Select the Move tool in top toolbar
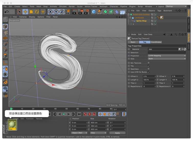Viewport: 193px width, 141px height. click(x=25, y=12)
